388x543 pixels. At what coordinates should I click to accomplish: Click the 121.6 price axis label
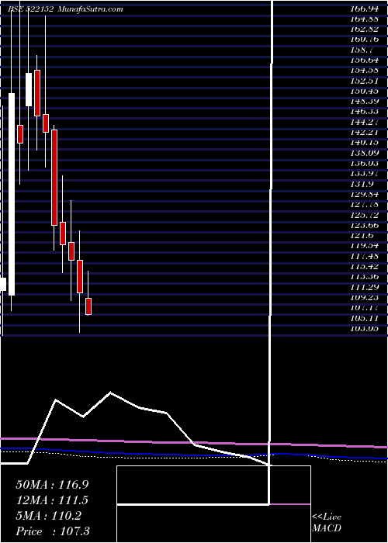tap(362, 236)
